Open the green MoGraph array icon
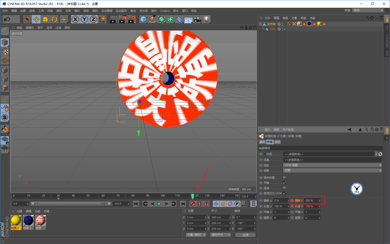This screenshot has width=390, height=244. [x=170, y=19]
